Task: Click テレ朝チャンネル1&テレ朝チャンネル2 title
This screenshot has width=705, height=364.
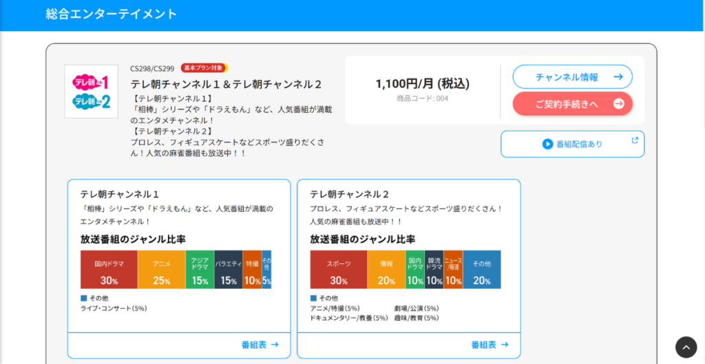Action: coord(227,84)
